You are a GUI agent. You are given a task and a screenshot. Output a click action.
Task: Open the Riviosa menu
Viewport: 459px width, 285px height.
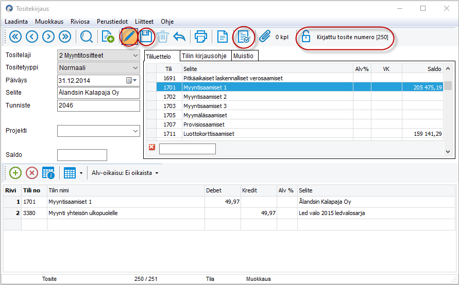80,22
